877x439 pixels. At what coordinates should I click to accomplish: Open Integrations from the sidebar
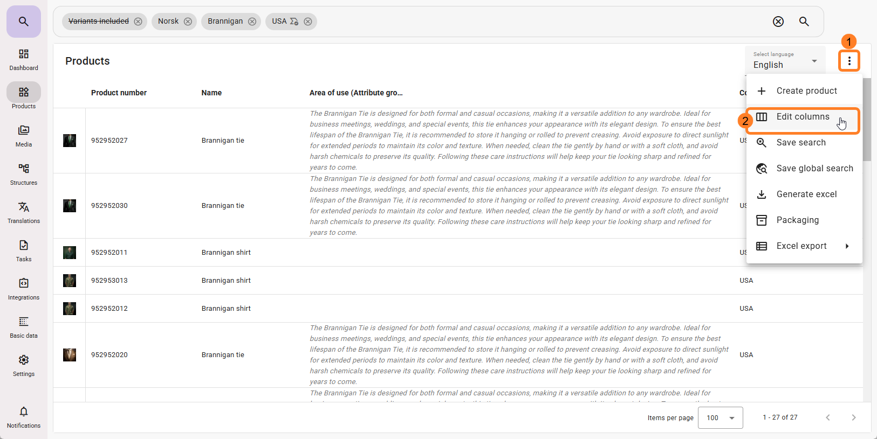pyautogui.click(x=24, y=289)
